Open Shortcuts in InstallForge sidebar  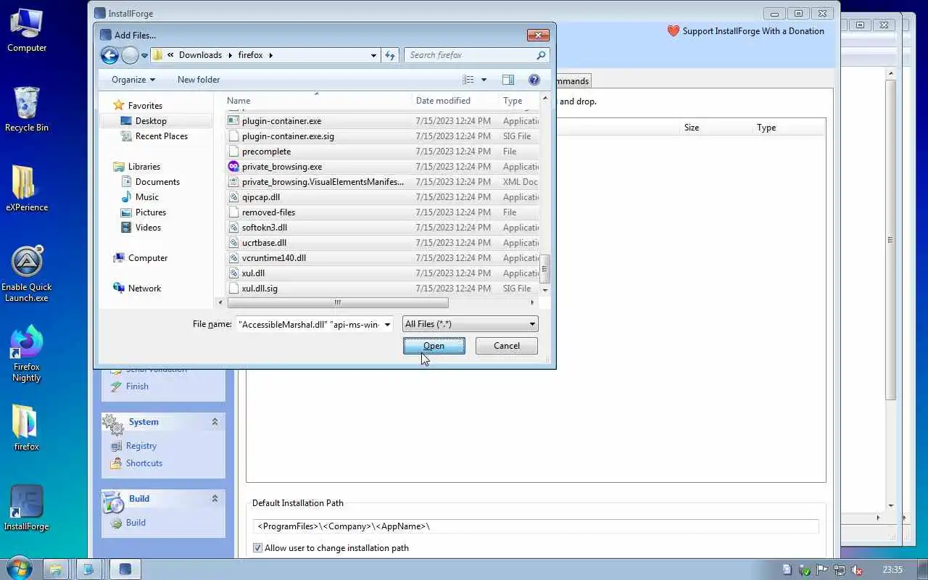(x=144, y=463)
